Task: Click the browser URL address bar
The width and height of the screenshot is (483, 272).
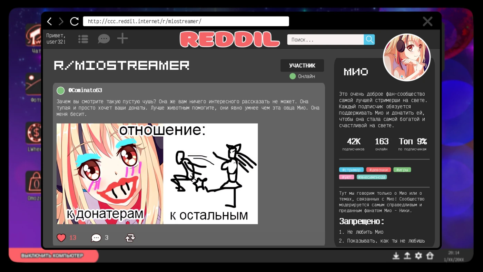Action: click(186, 21)
